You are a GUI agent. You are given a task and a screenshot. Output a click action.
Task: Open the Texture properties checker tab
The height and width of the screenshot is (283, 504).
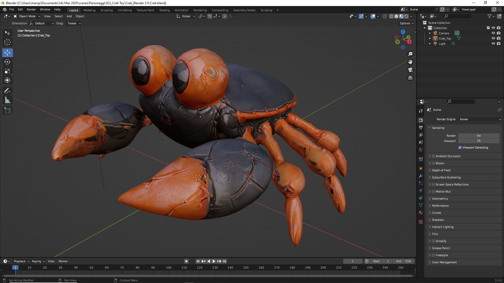pyautogui.click(x=421, y=222)
